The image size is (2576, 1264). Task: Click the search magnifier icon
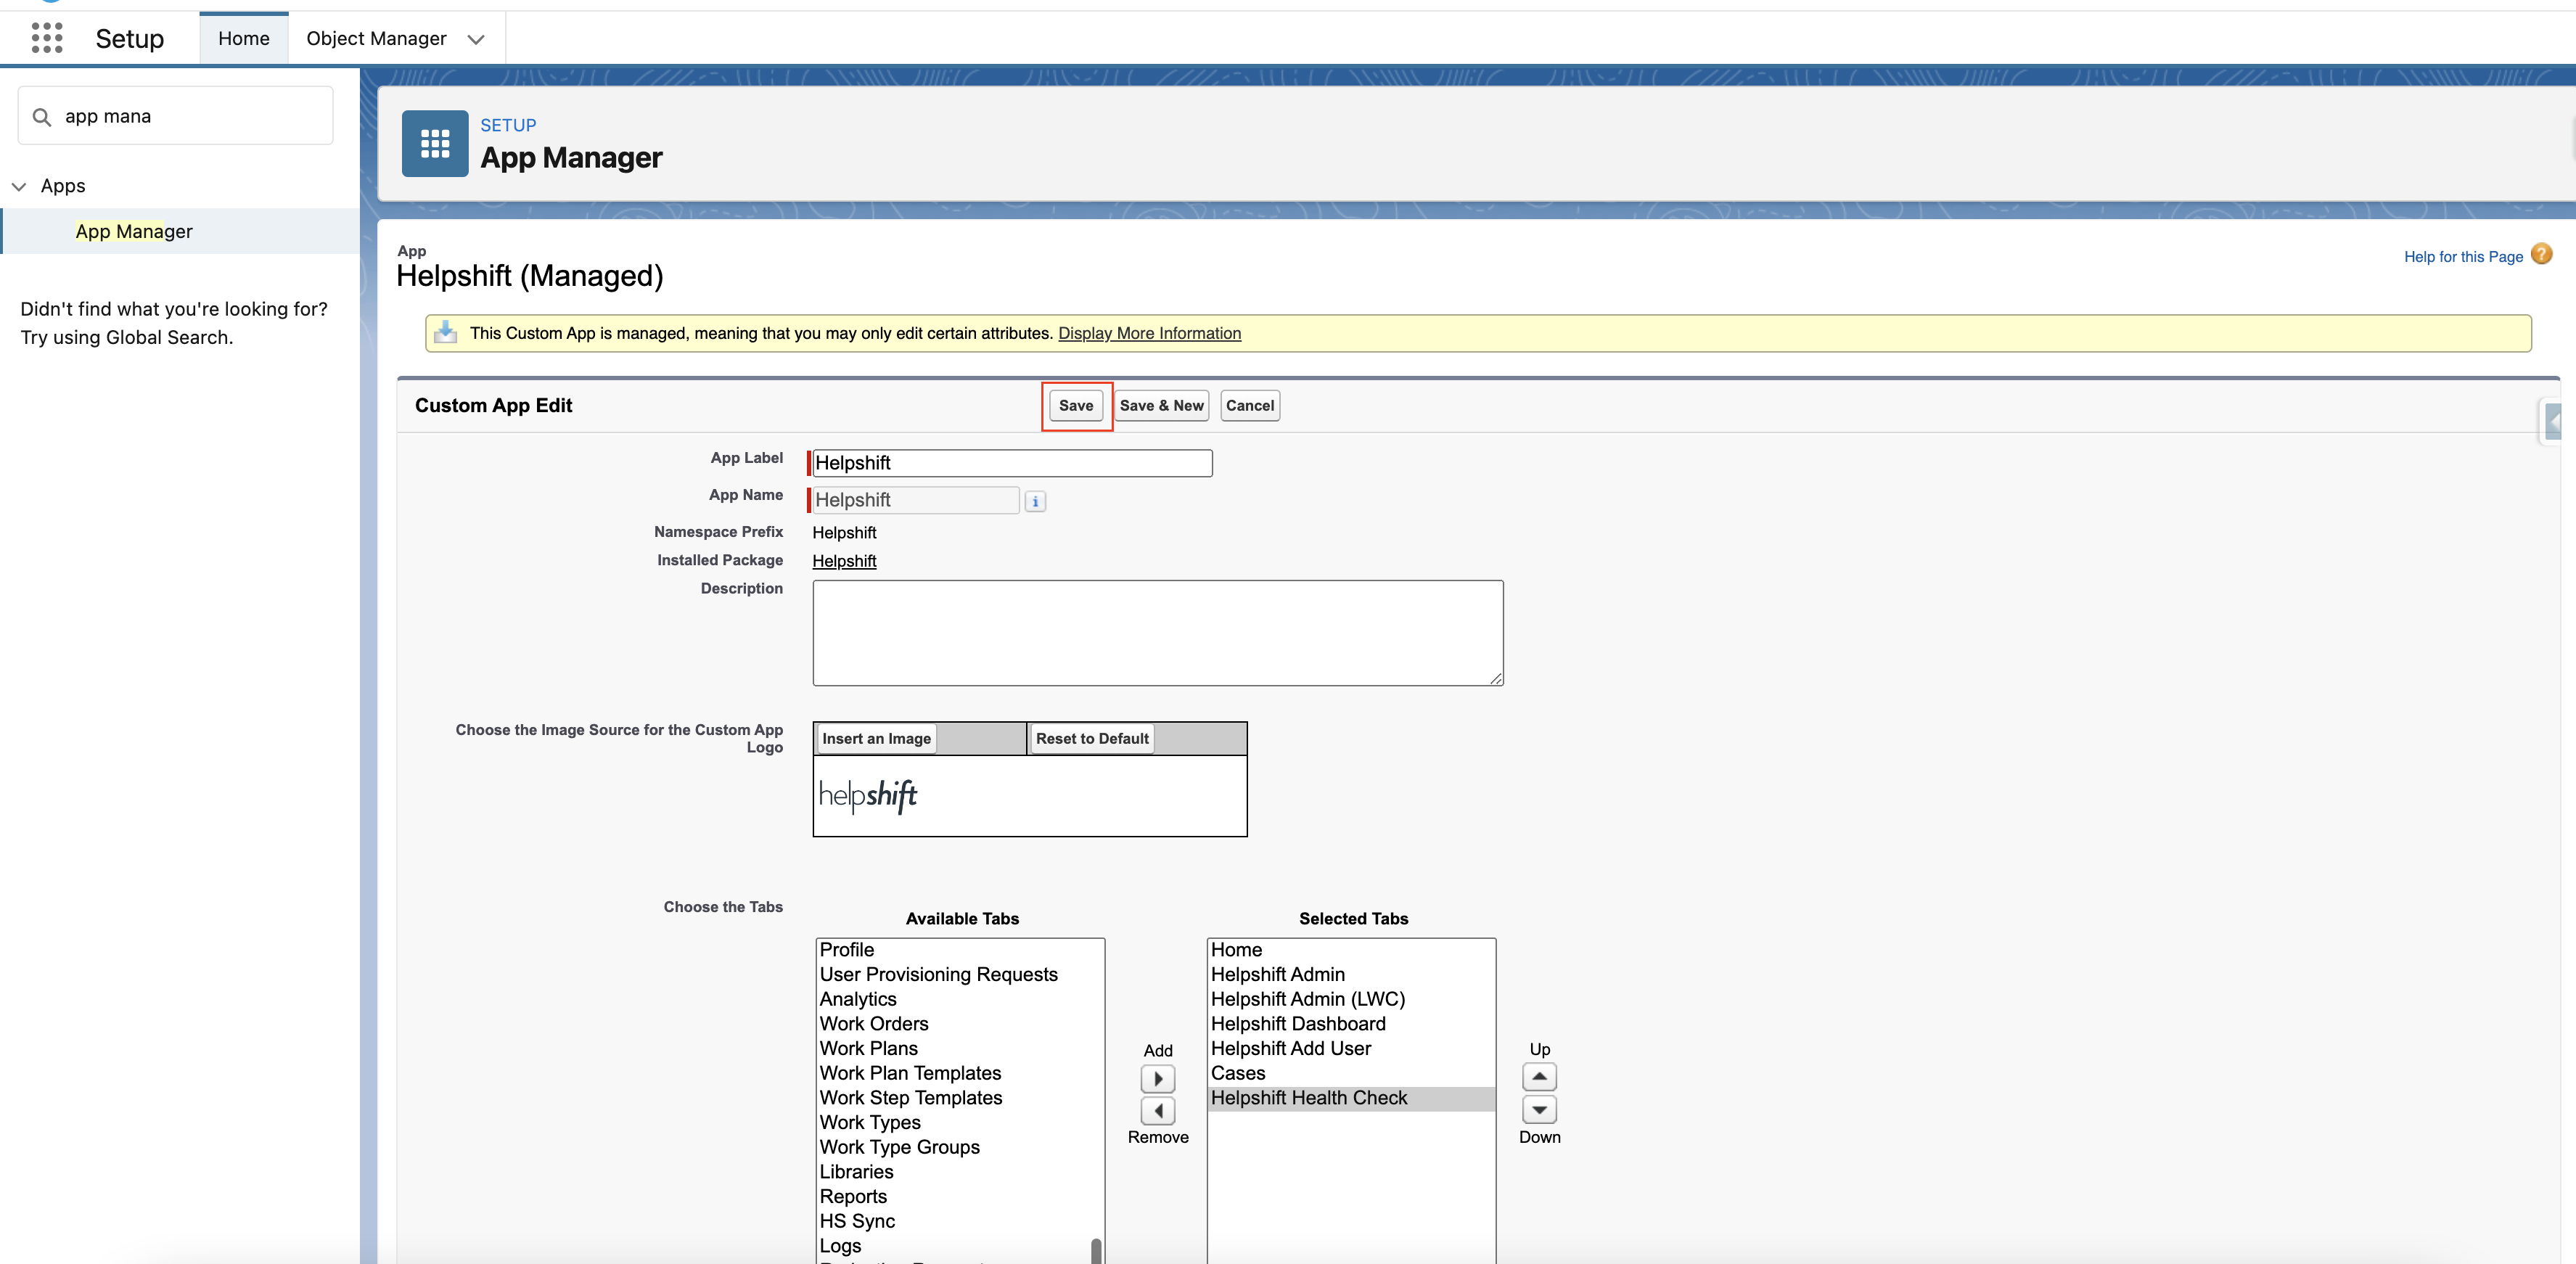click(x=42, y=117)
